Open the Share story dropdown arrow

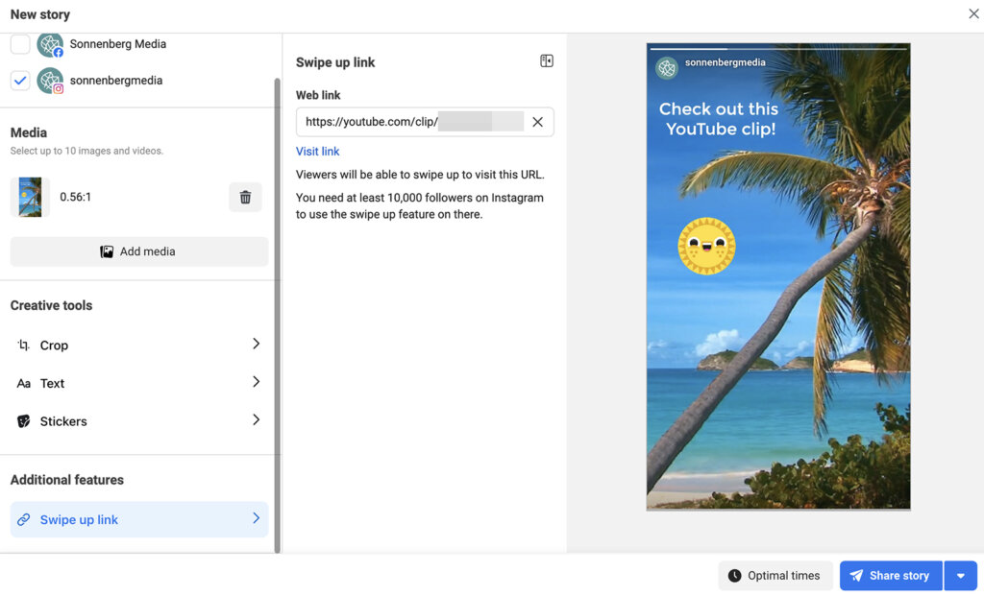(x=961, y=575)
